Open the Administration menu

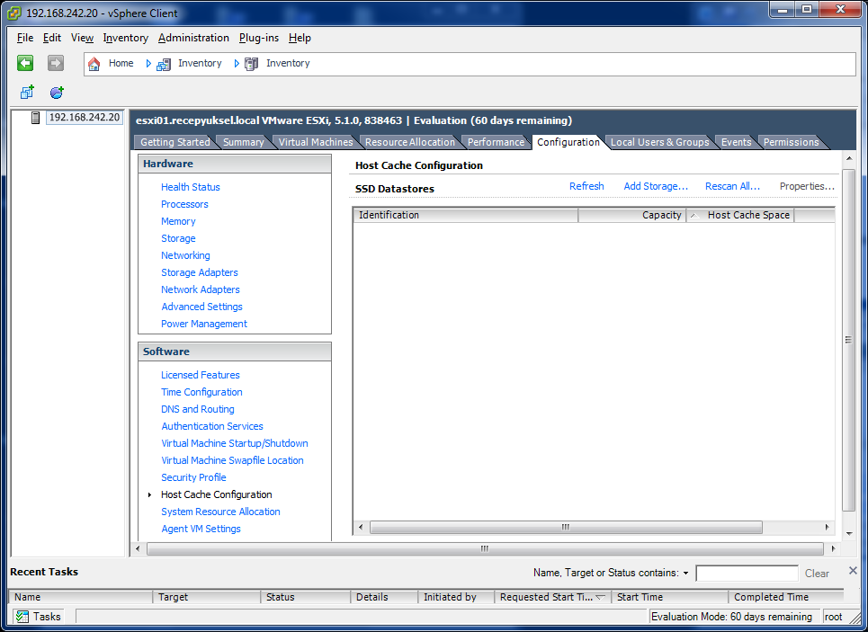tap(193, 38)
